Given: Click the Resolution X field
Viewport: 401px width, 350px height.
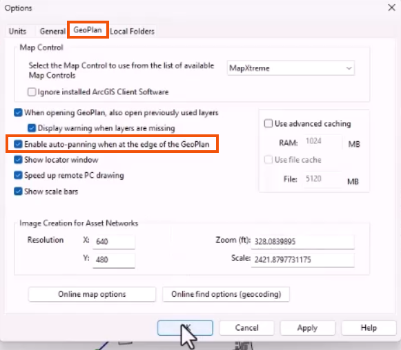Looking at the screenshot, I should click(114, 242).
